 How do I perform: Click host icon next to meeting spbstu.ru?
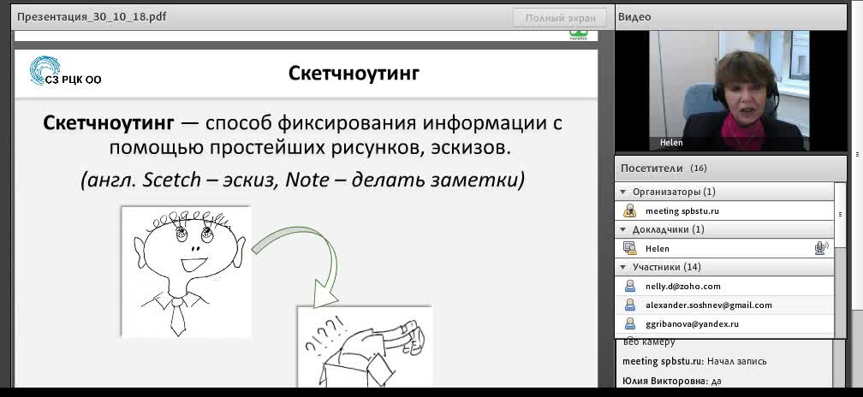point(629,211)
